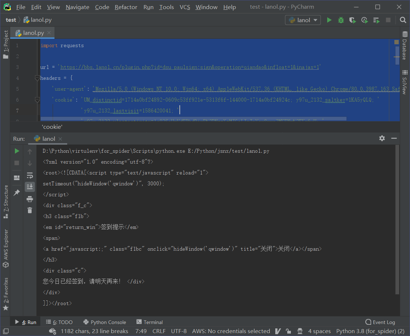This screenshot has width=410, height=336.
Task: Close the lanol.py editor tab
Action: click(49, 33)
